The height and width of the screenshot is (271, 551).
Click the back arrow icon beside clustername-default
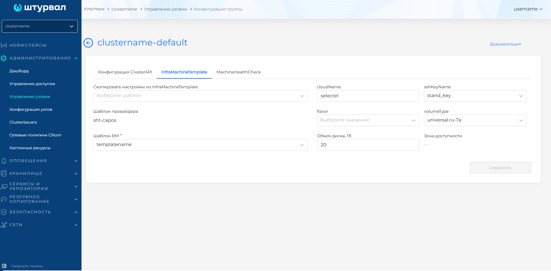[x=88, y=43]
